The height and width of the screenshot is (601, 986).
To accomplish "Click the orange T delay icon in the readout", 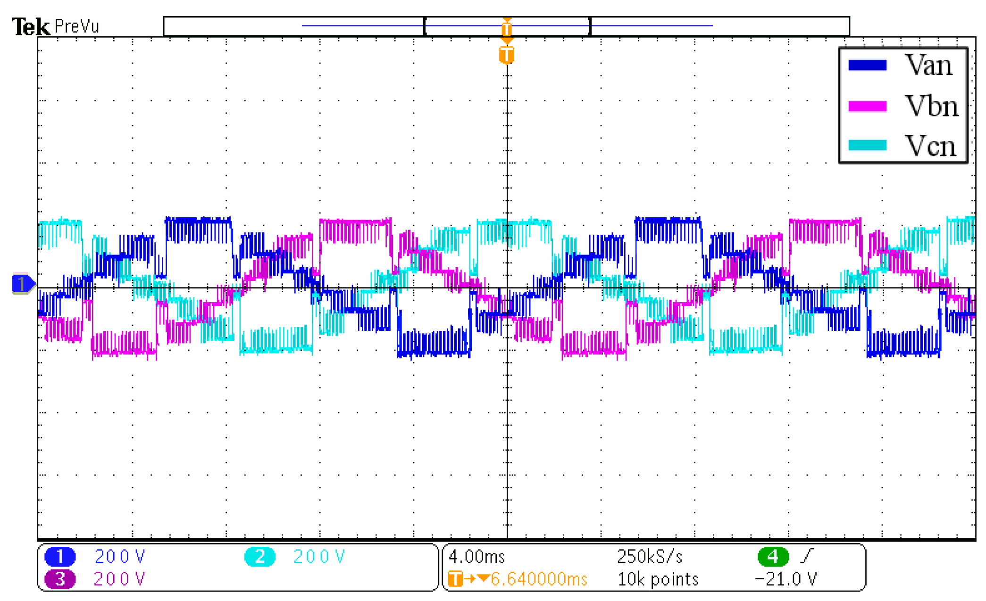I will point(455,579).
